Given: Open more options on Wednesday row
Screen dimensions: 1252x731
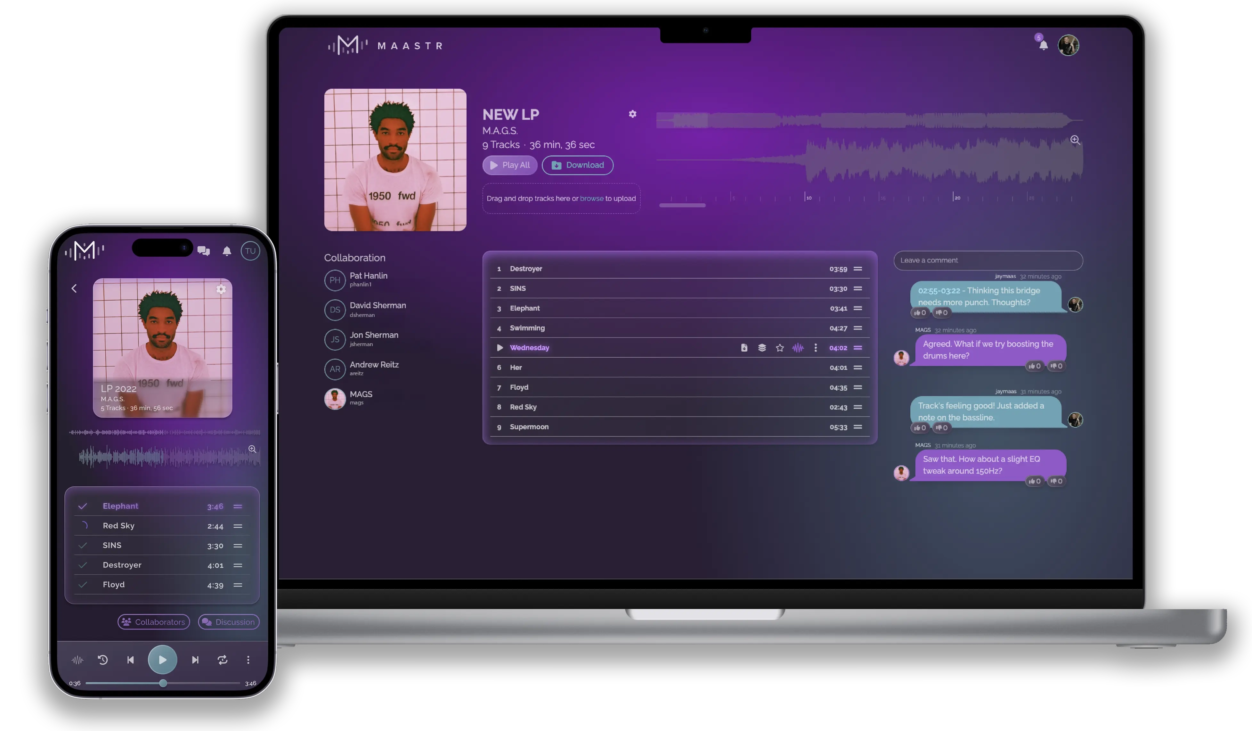Looking at the screenshot, I should (815, 347).
